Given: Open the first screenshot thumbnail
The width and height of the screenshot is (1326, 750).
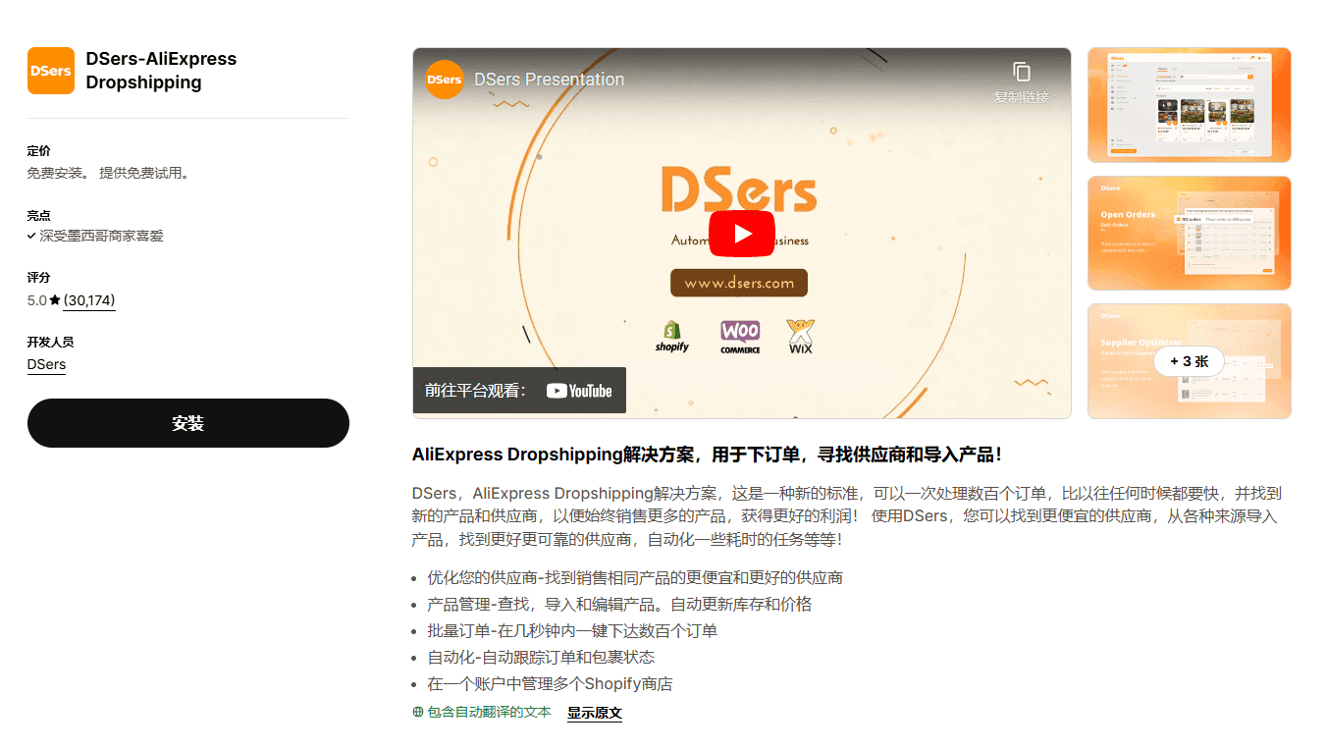Looking at the screenshot, I should click(x=1190, y=105).
